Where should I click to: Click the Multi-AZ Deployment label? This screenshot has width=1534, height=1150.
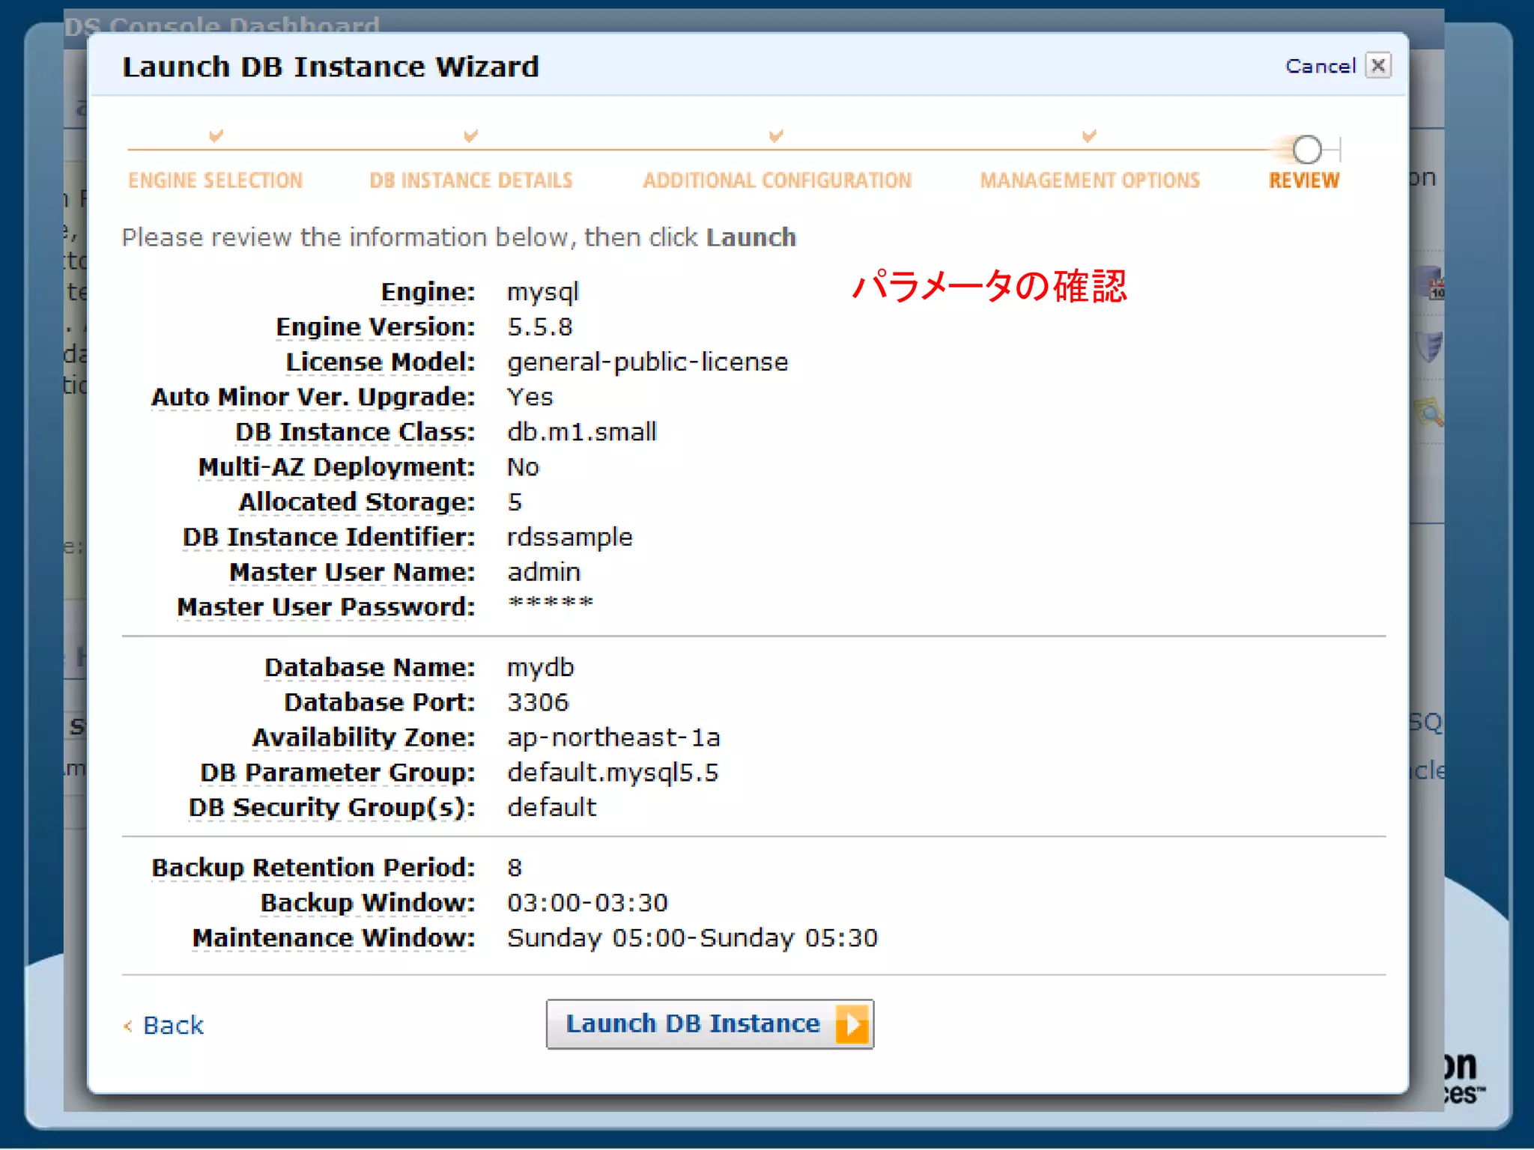point(336,467)
